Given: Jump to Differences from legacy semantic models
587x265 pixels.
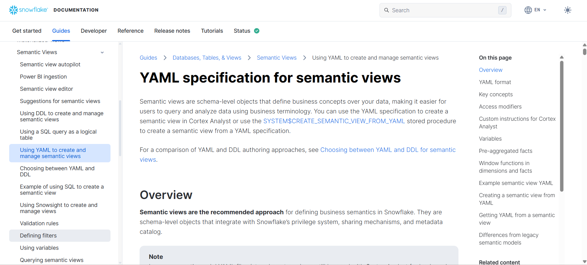Looking at the screenshot, I should [x=509, y=239].
